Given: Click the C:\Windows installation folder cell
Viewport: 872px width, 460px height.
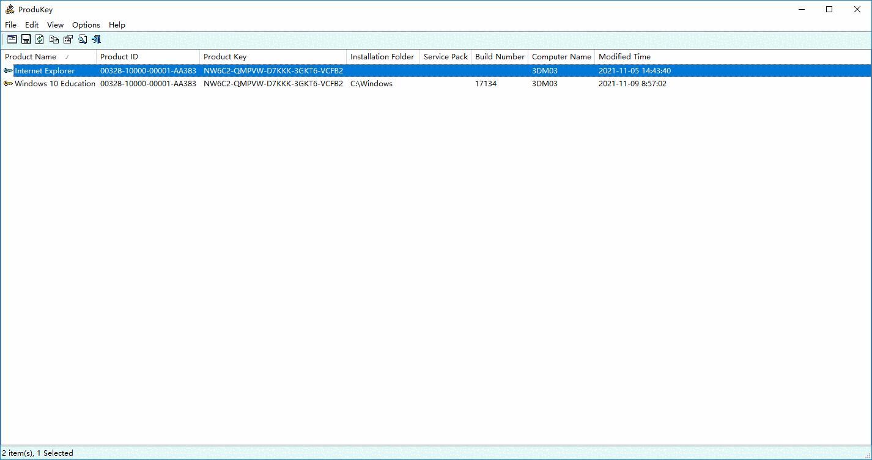Looking at the screenshot, I should pos(371,84).
